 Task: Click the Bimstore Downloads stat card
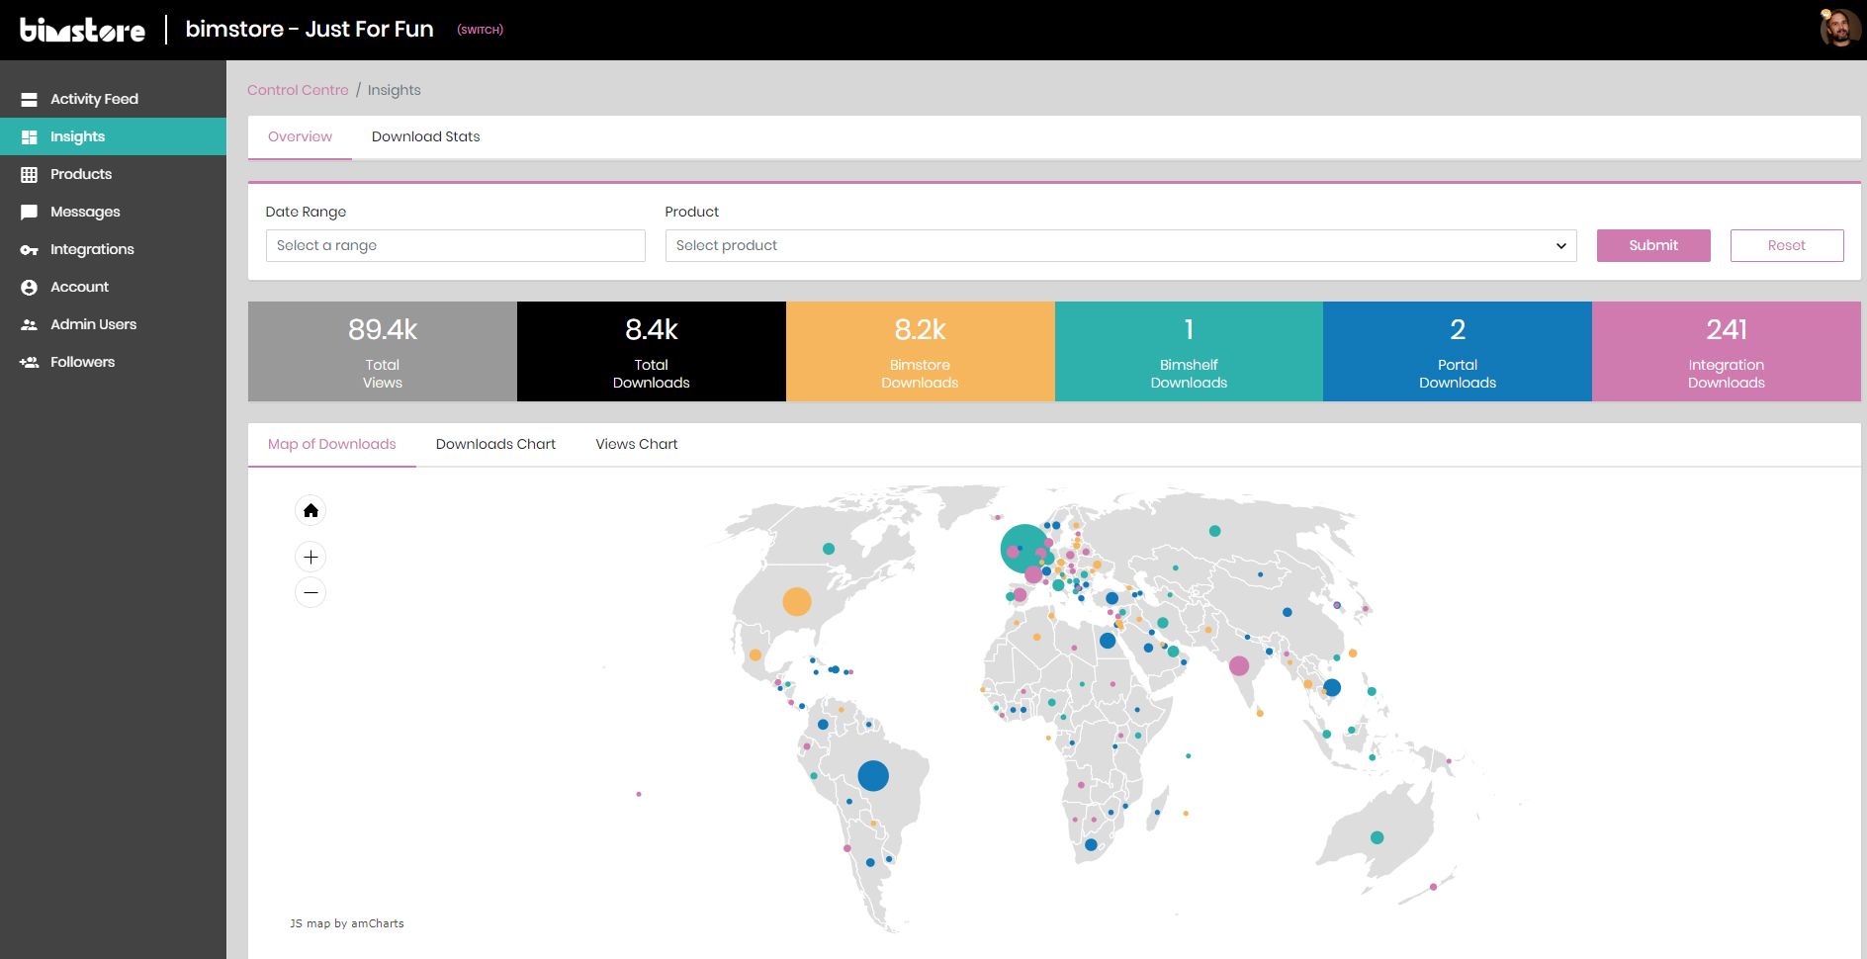pos(921,351)
